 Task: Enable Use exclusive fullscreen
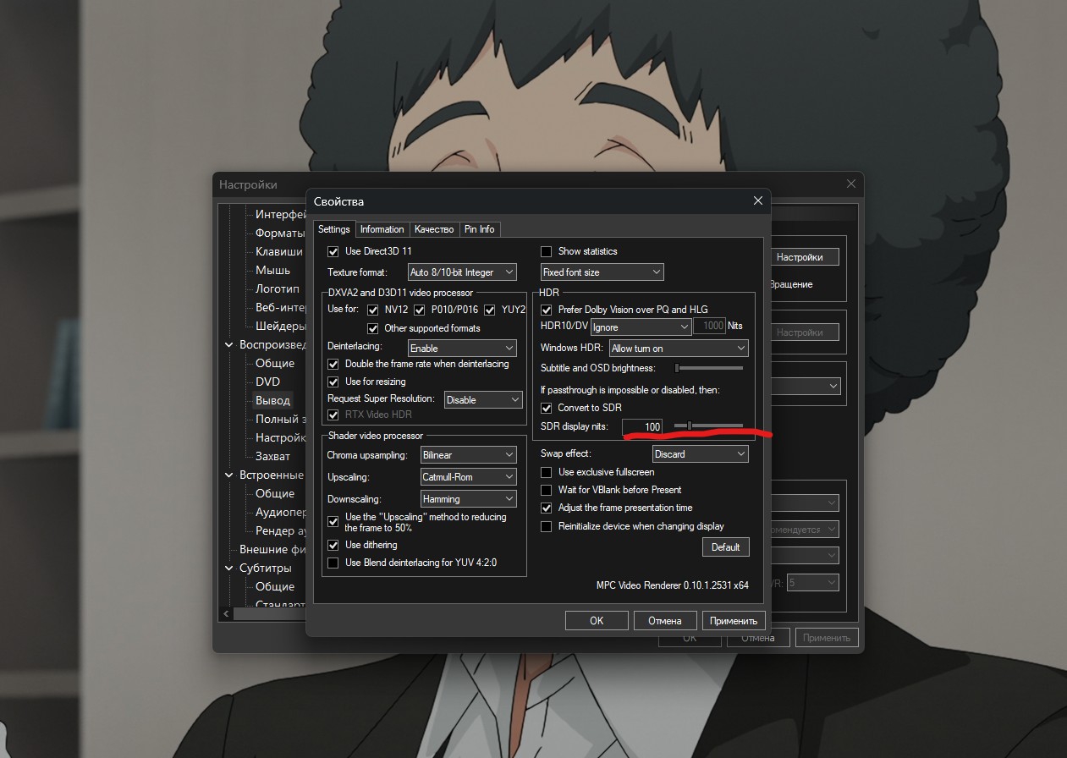point(546,472)
